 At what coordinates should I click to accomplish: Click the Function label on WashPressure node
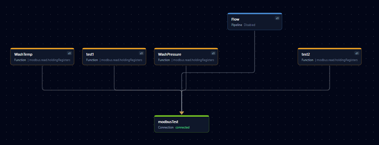(x=164, y=60)
